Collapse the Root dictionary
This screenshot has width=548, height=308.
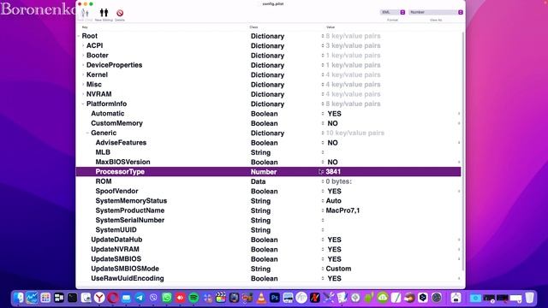[79, 36]
